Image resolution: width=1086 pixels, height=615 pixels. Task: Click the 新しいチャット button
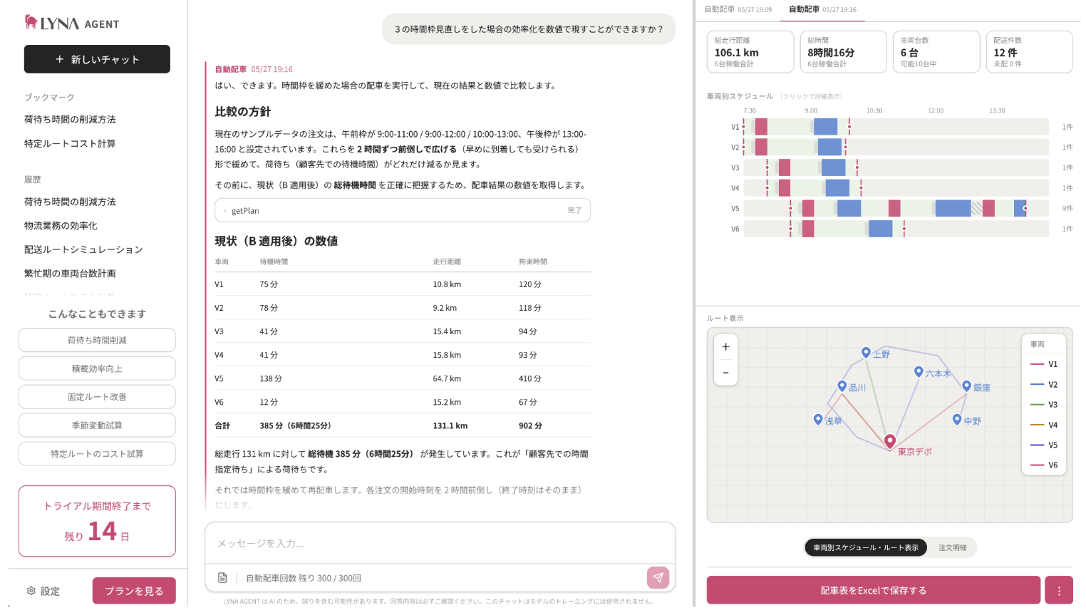tap(97, 59)
